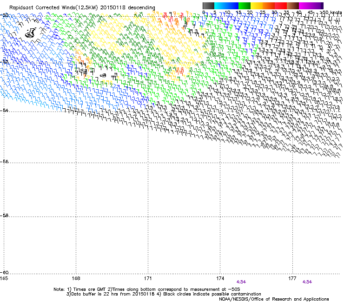
Task: Click the chart title 'Rapidscat Corrected Winds(12.5KM)'
Action: 53,8
